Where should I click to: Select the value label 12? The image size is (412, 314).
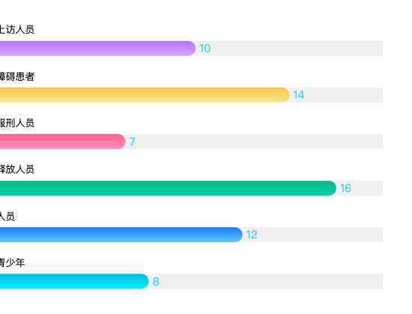pos(252,235)
